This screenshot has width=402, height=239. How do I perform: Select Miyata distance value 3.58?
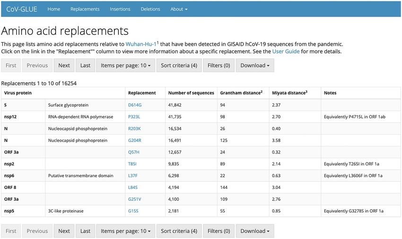click(x=276, y=140)
